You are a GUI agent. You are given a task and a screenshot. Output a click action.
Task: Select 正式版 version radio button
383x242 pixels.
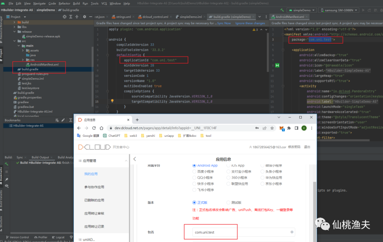(194, 202)
